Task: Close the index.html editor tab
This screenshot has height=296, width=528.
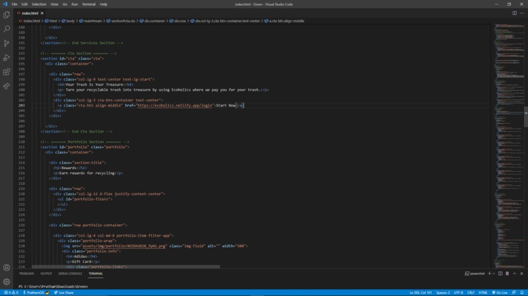Action: [42, 13]
